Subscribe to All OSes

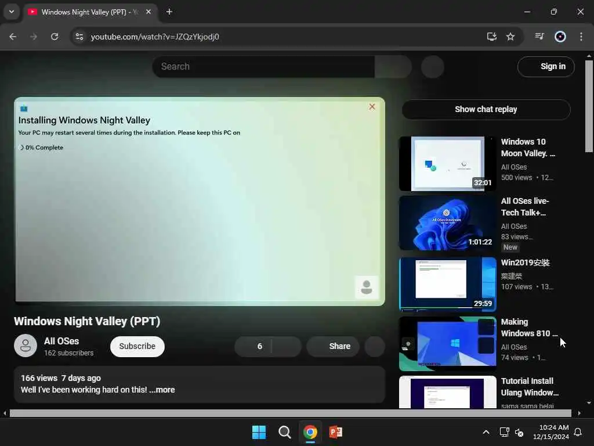pyautogui.click(x=137, y=346)
